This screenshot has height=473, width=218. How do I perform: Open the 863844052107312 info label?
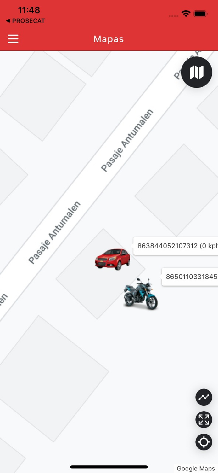click(x=176, y=246)
